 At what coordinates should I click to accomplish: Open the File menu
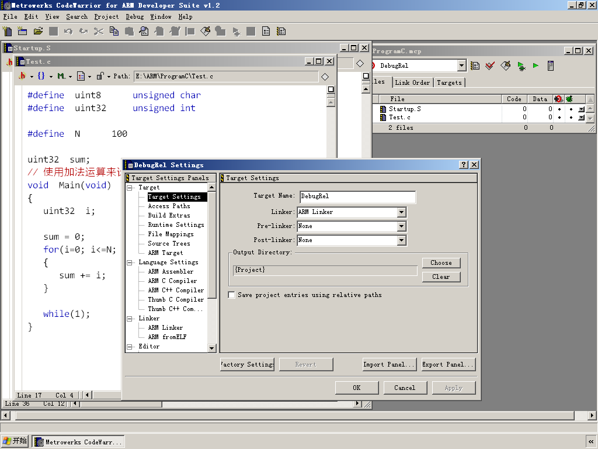11,17
